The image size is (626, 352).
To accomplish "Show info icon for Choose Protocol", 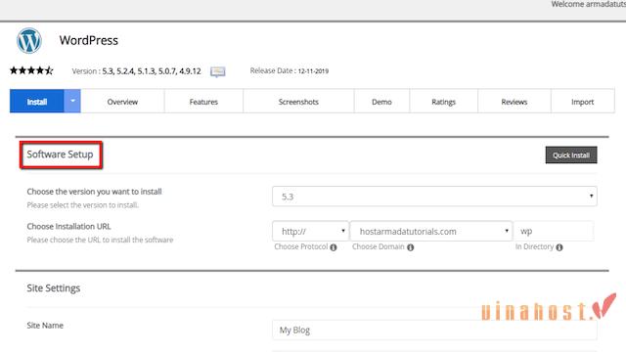I will point(334,247).
